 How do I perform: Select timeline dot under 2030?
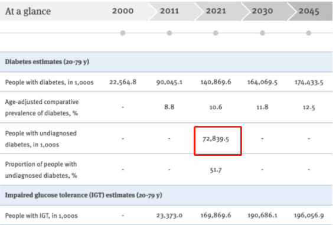262,33
